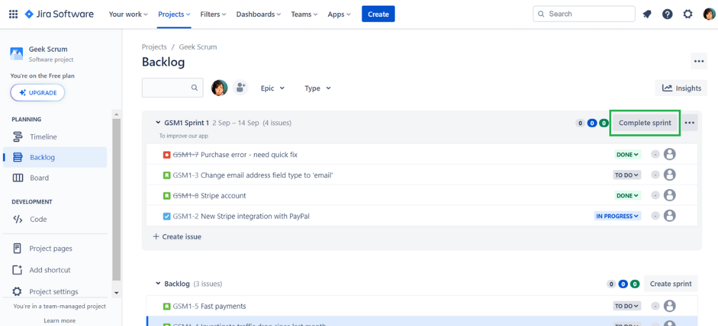Image resolution: width=718 pixels, height=326 pixels.
Task: Click the Geek Scrum project icon
Action: tap(16, 53)
